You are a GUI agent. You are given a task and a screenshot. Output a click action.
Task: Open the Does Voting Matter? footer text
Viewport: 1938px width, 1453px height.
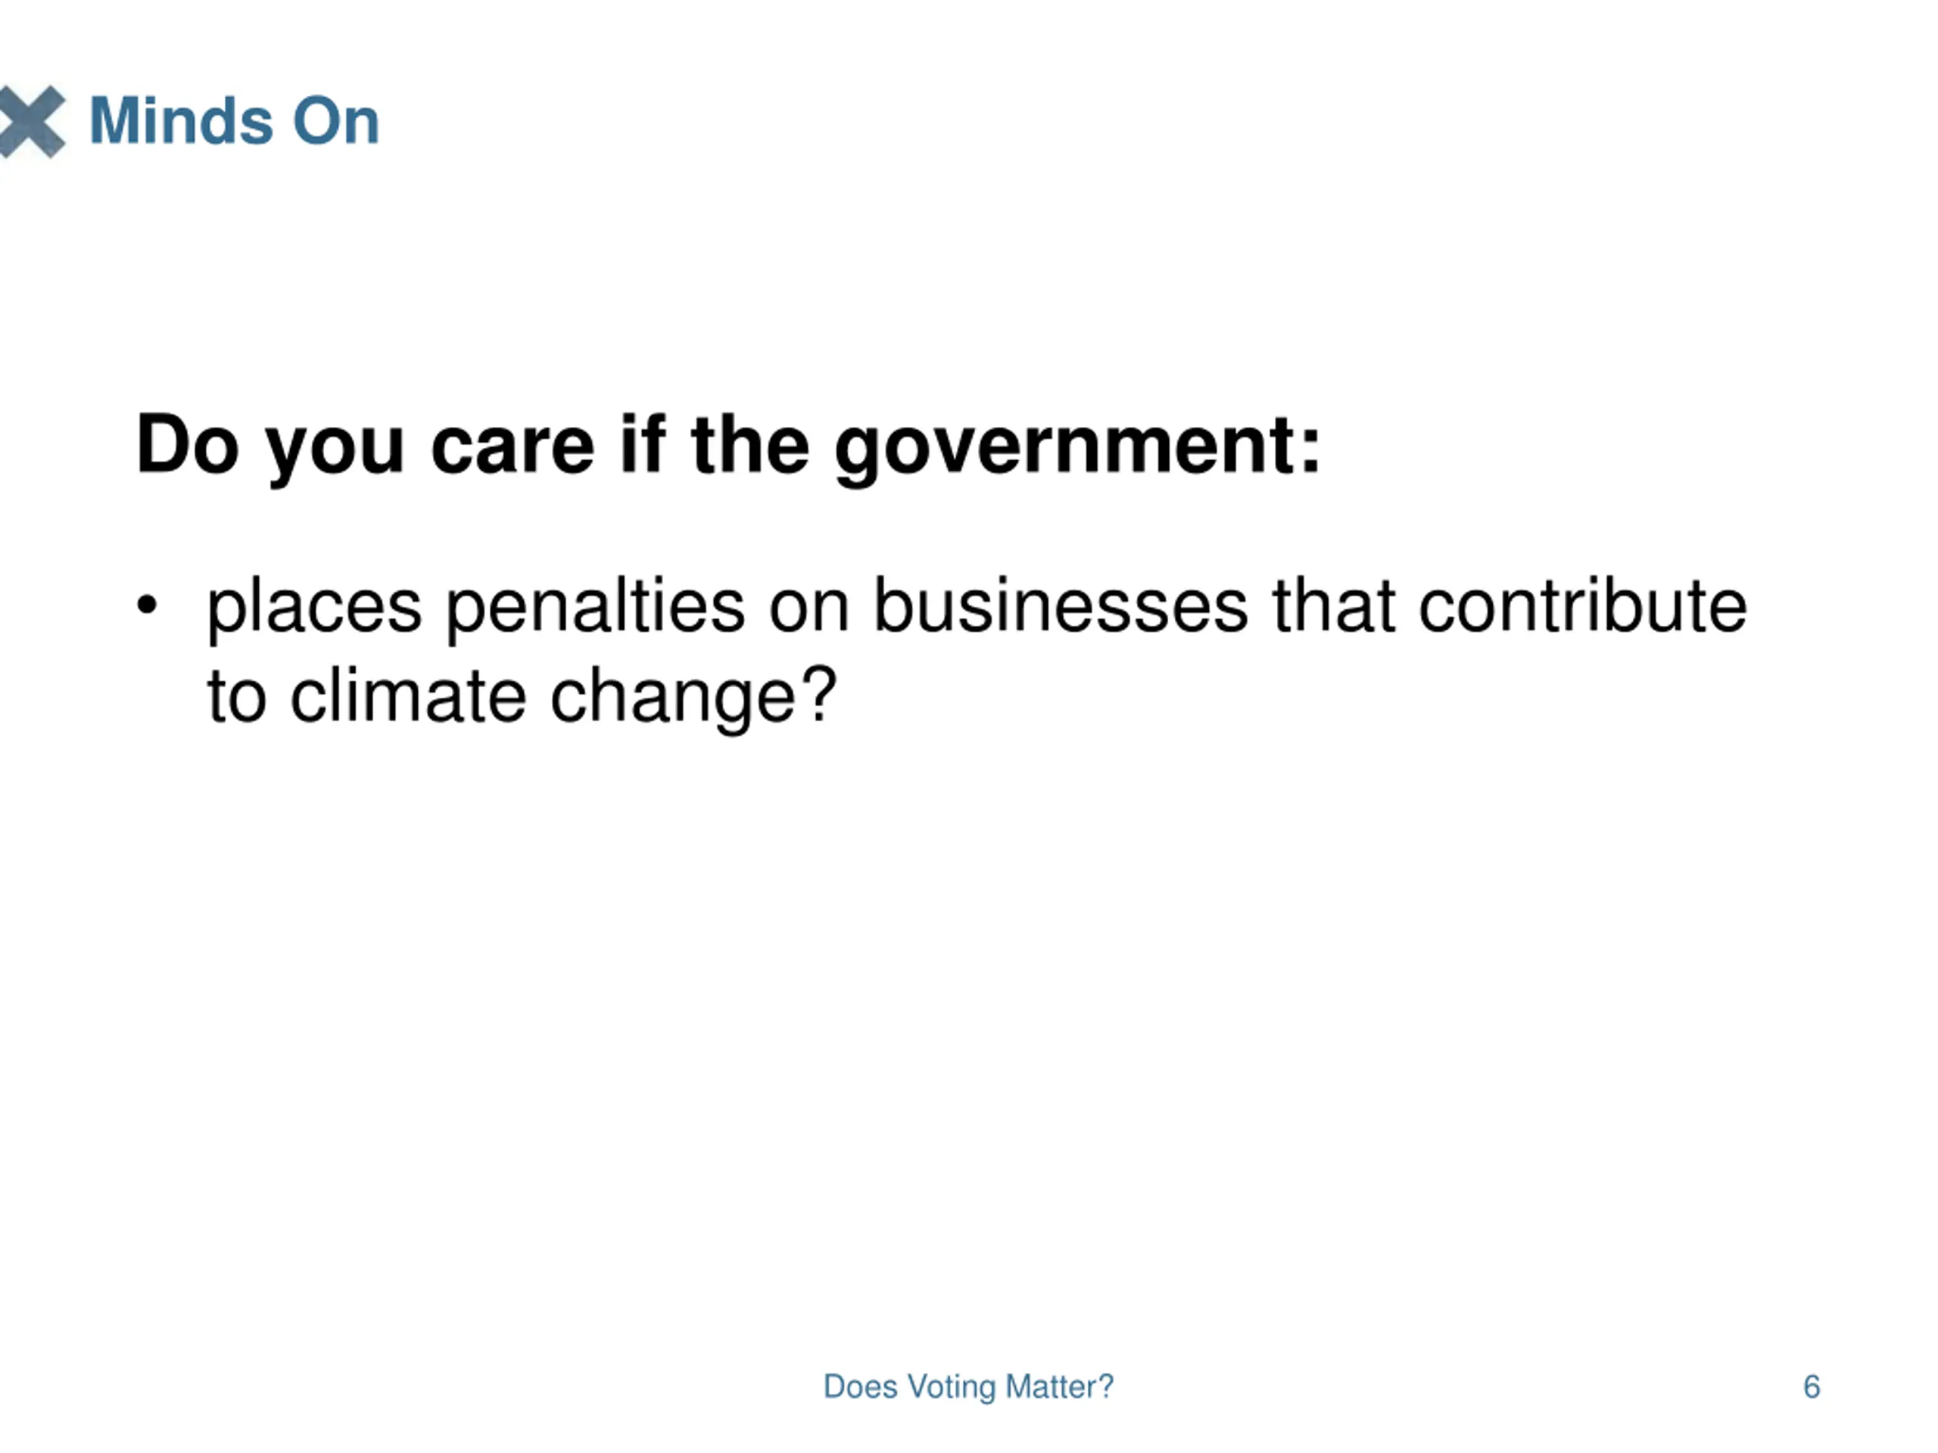pos(968,1387)
